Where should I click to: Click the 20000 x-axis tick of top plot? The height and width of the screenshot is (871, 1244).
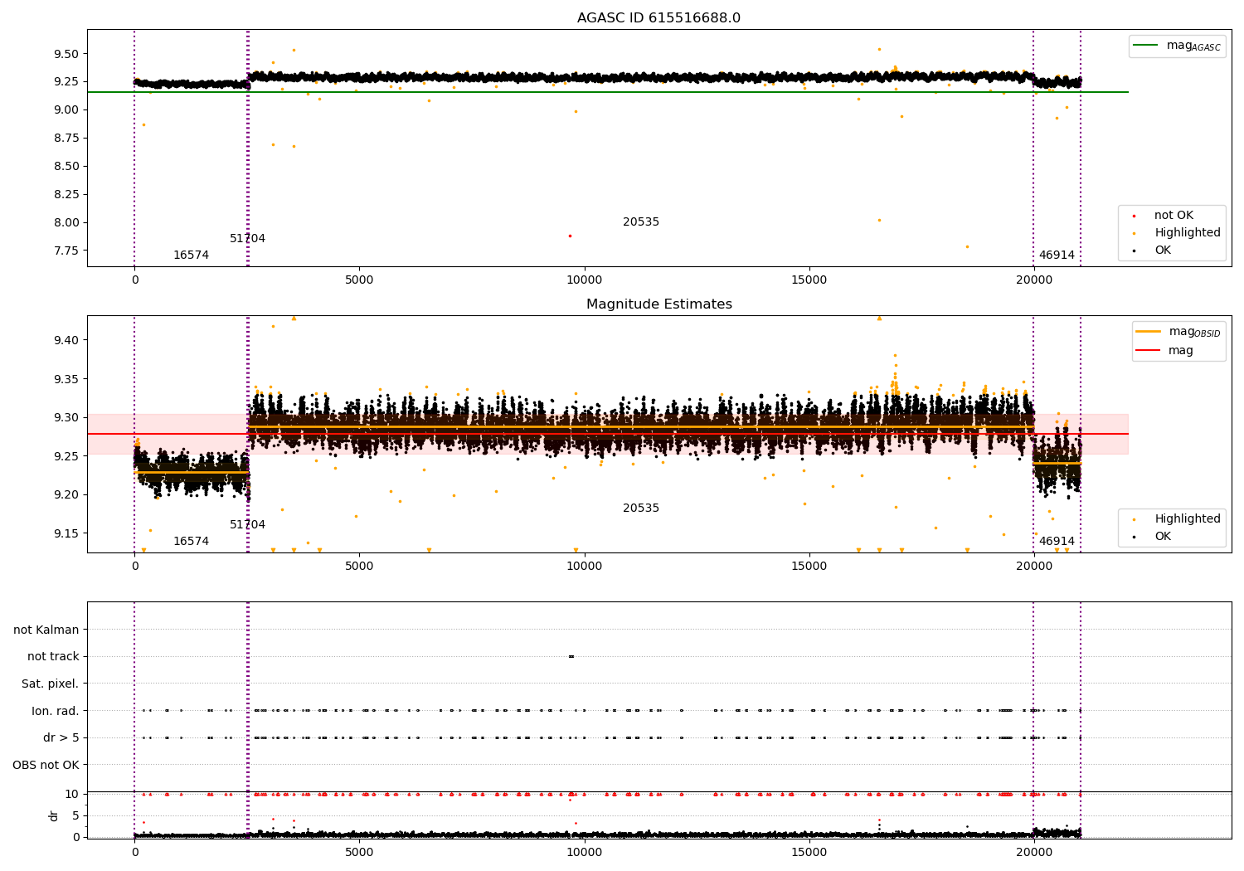pyautogui.click(x=1033, y=280)
